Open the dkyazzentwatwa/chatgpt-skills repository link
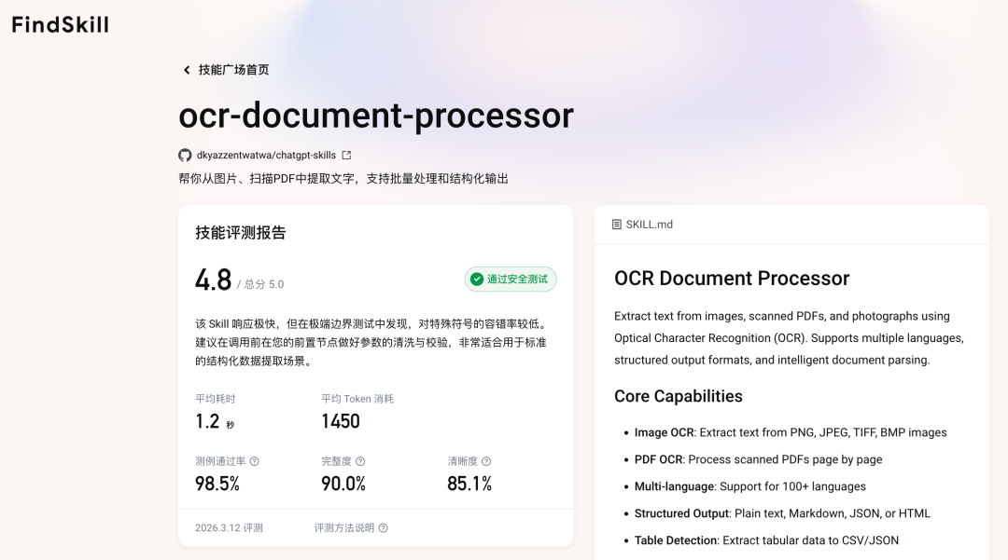Screen dimensions: 1008x560 pos(266,156)
